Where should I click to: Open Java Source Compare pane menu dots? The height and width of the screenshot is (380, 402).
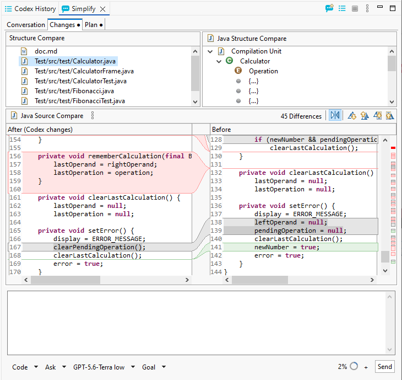93,115
